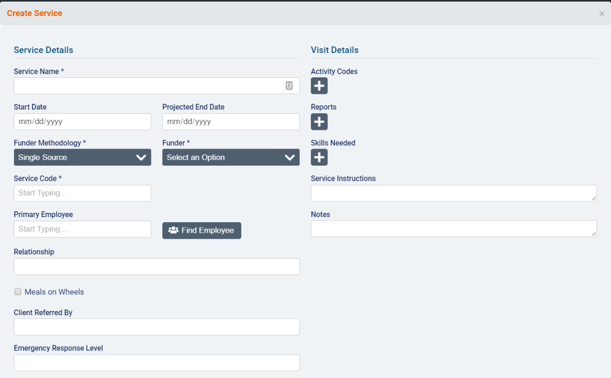Add a skill under Skills Needed
611x378 pixels.
(319, 157)
